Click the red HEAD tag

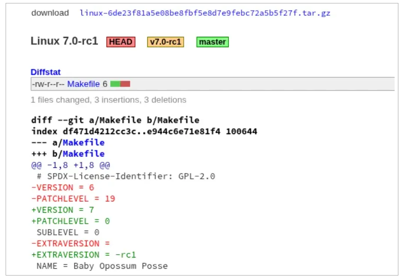point(121,42)
